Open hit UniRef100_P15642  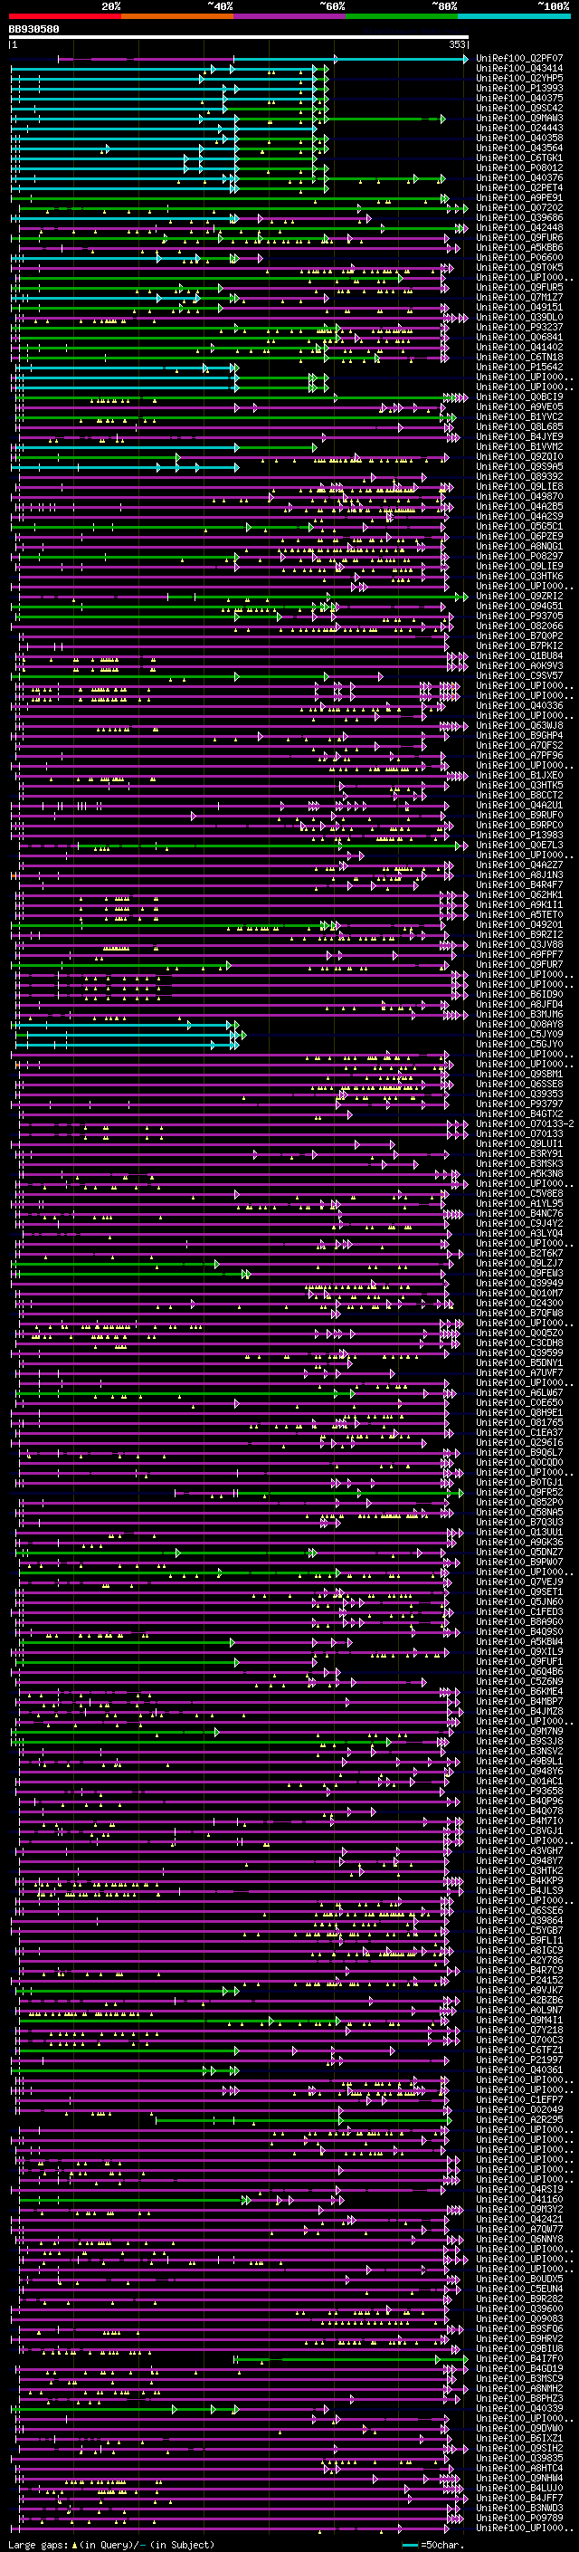(518, 368)
